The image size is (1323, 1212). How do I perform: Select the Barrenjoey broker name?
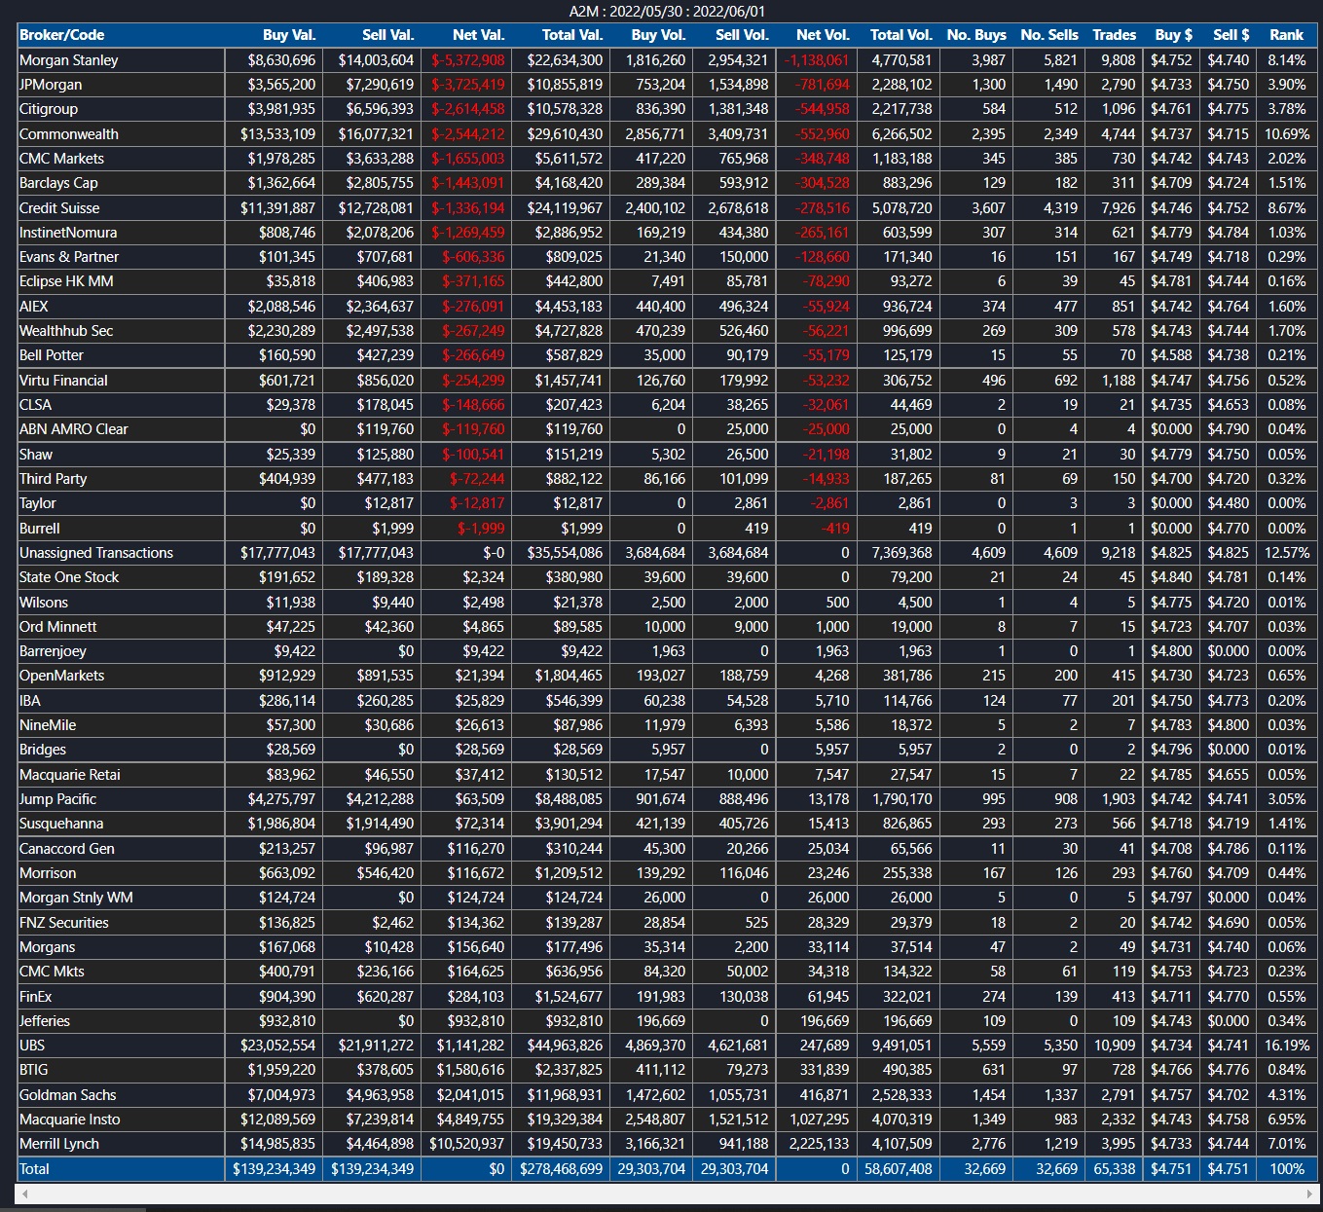[54, 651]
